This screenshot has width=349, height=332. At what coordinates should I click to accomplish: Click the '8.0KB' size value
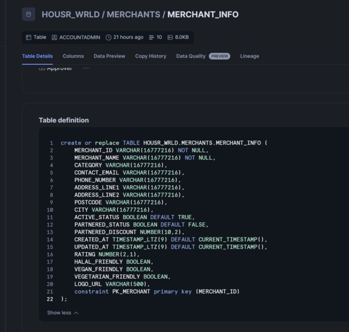point(182,37)
